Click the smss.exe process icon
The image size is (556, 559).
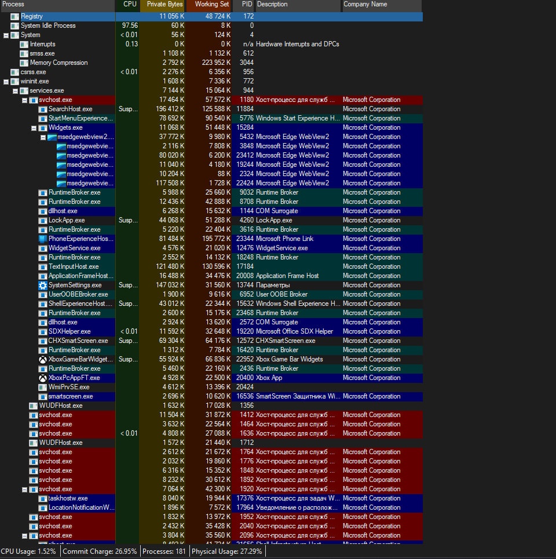coord(24,53)
